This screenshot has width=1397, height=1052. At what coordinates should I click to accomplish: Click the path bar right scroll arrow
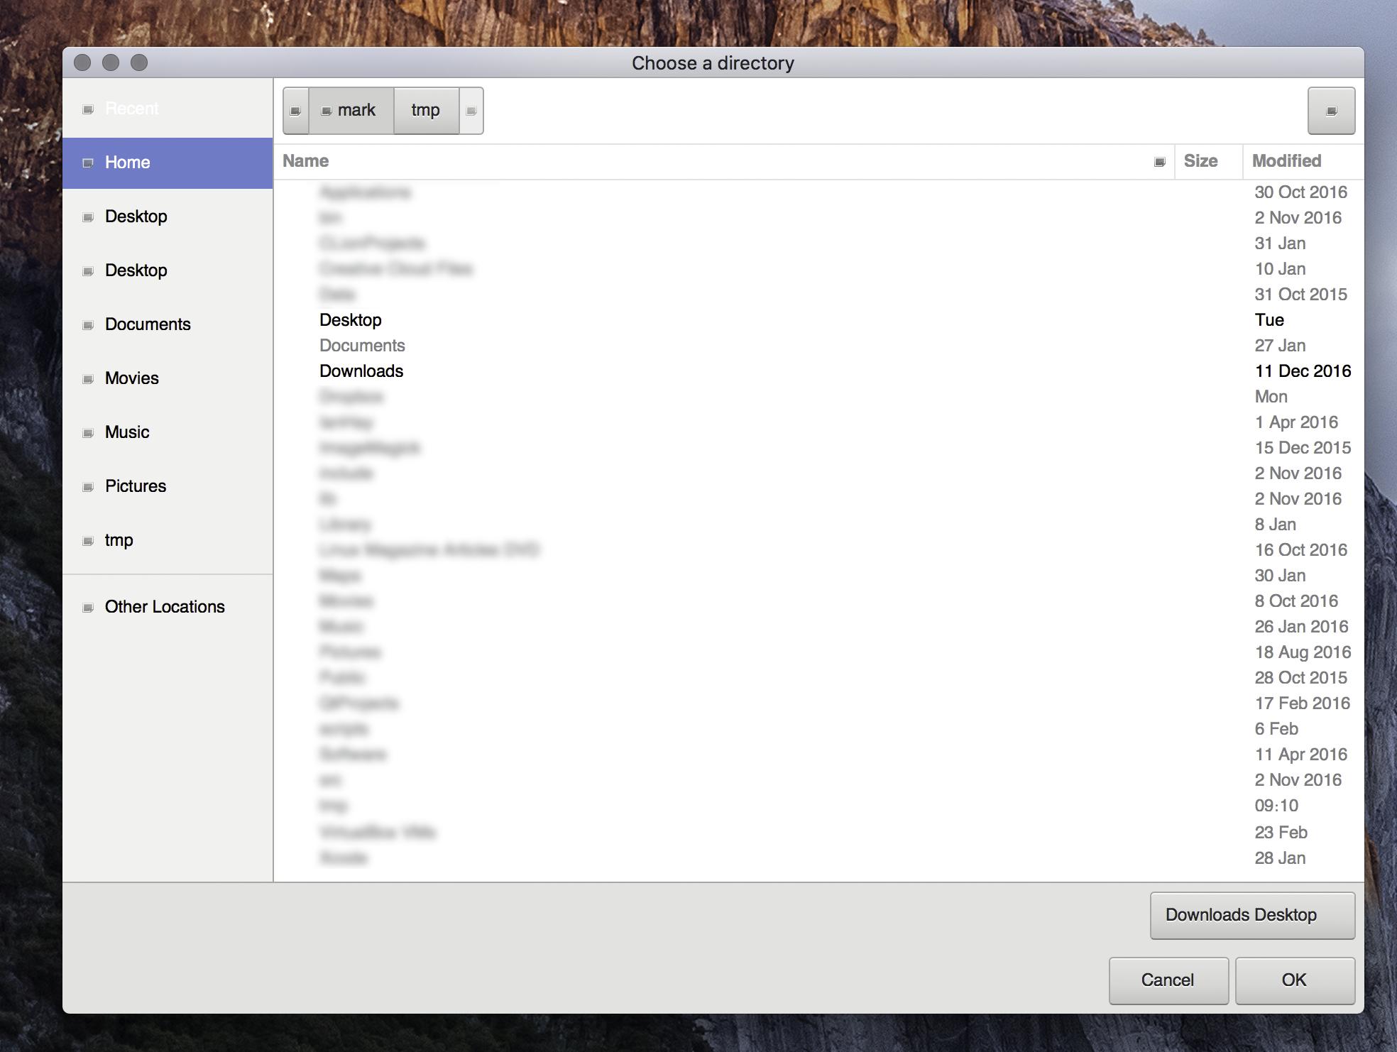[471, 111]
